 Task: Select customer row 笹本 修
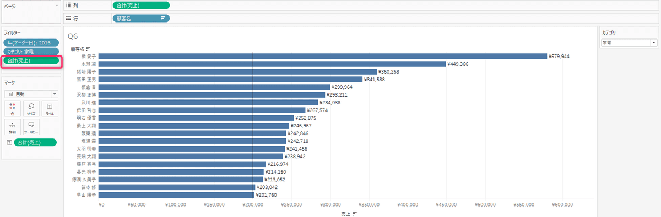(x=89, y=187)
